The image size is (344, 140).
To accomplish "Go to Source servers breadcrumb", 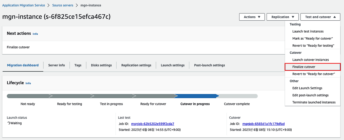I will [x=63, y=5].
